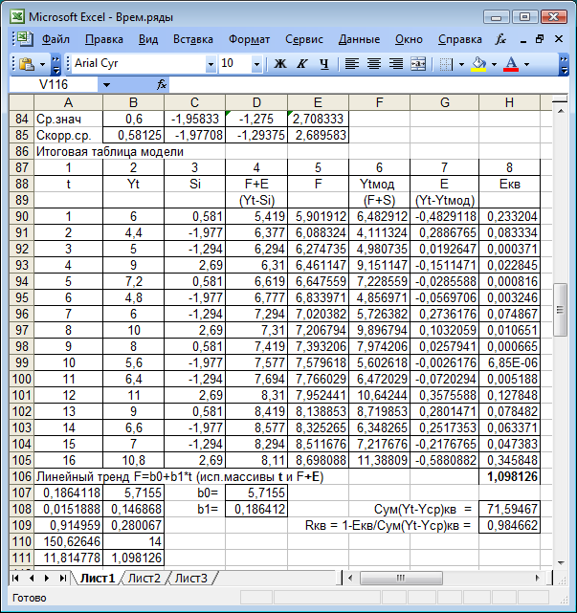Apply red font color
This screenshot has width=577, height=613.
(511, 64)
